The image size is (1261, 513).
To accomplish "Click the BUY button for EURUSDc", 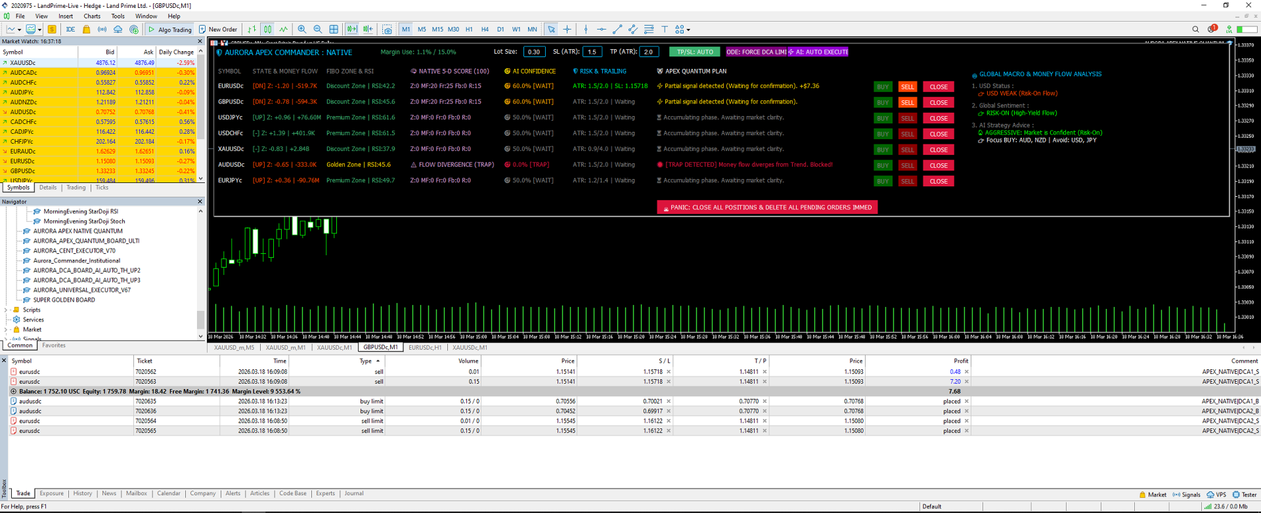I will (x=883, y=87).
